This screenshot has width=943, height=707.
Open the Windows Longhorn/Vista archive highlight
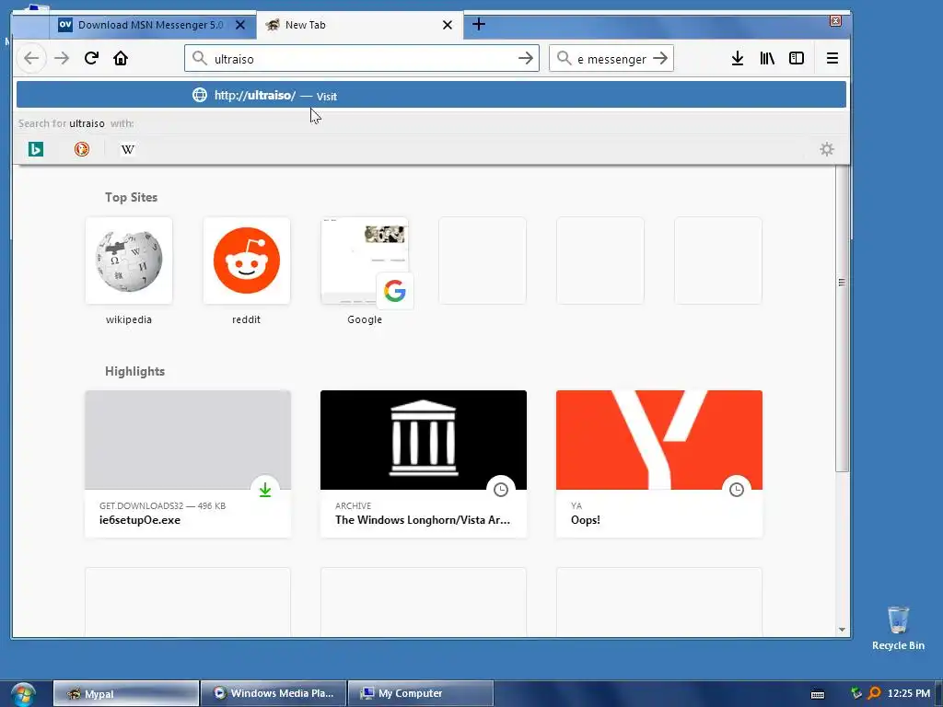pos(424,464)
